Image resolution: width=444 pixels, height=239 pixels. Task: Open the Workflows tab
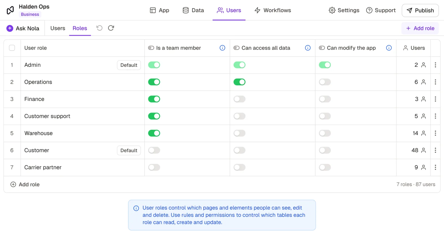coord(273,10)
